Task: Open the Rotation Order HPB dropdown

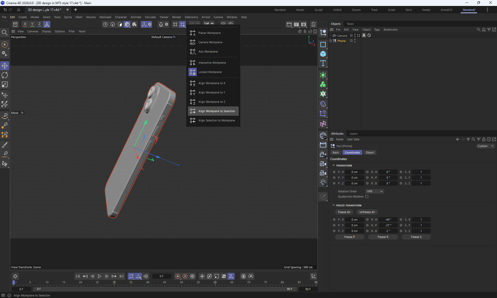Action: click(x=374, y=191)
